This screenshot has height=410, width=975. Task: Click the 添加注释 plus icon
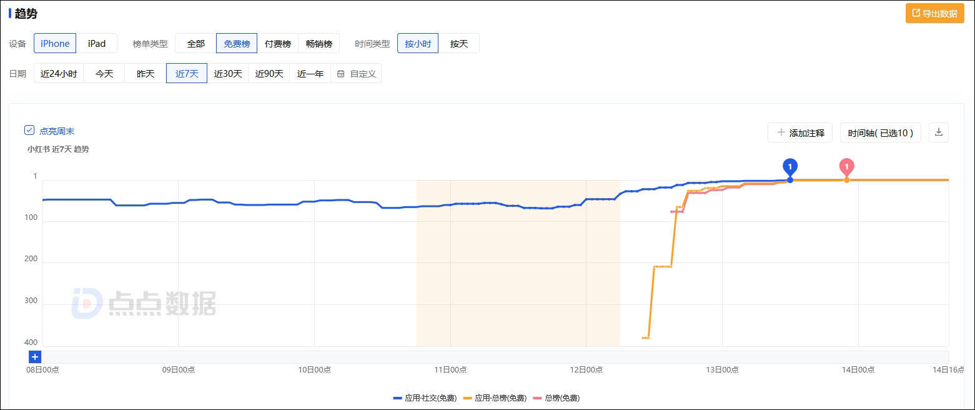781,132
